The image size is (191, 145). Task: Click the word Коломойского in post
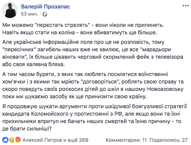click(50, 114)
